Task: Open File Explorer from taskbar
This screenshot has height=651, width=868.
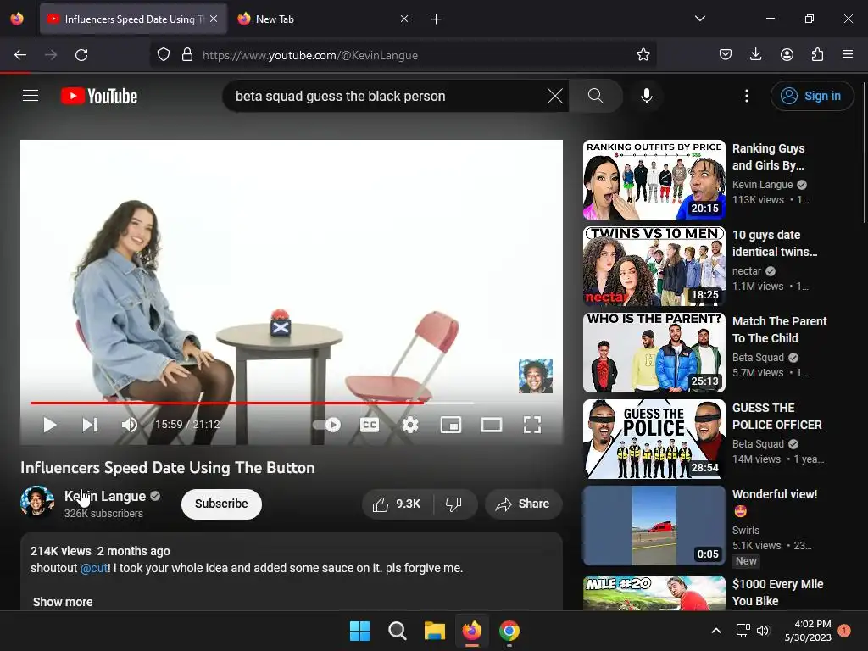Action: point(435,631)
